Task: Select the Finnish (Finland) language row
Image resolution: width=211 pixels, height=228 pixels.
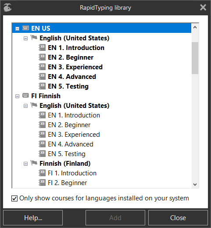Action: [x=65, y=164]
